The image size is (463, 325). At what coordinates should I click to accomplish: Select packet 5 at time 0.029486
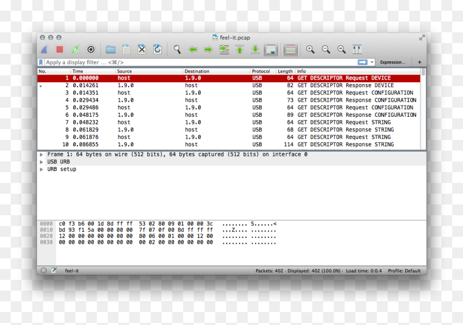[x=229, y=108]
